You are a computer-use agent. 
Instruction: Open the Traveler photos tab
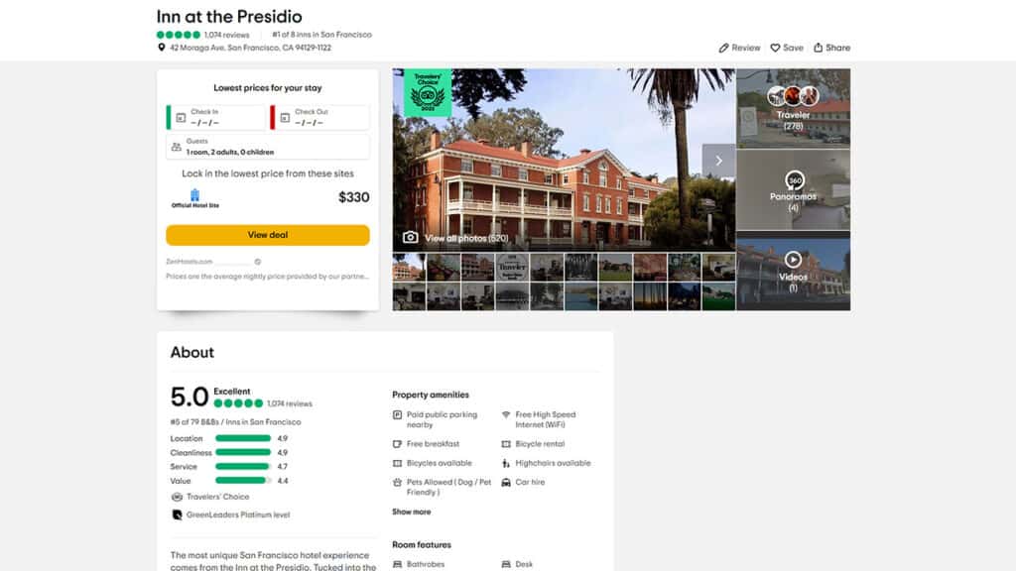pyautogui.click(x=793, y=109)
